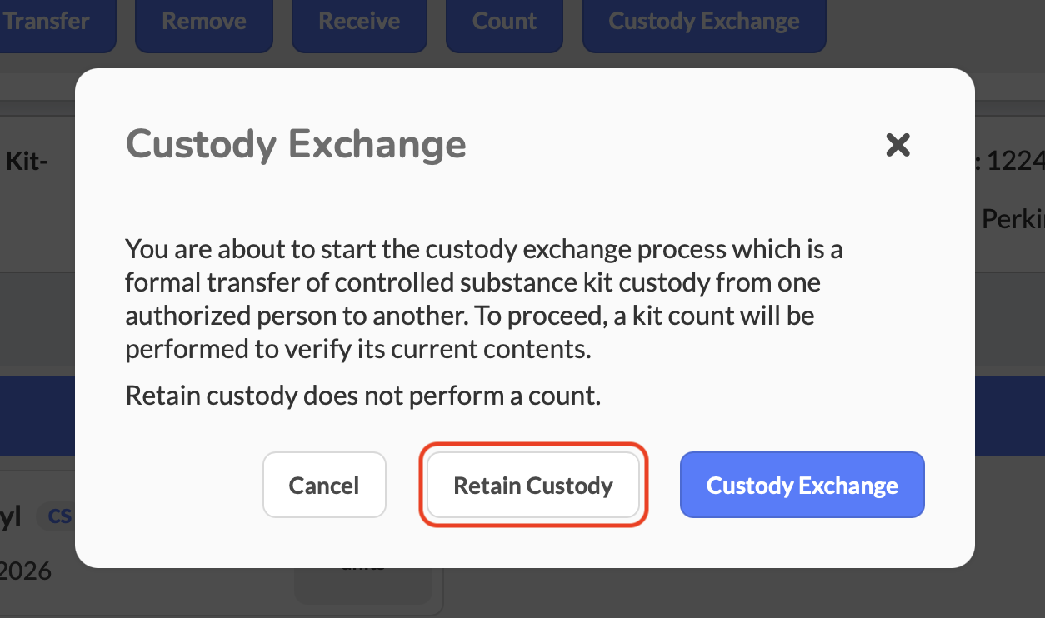Click the custody exchange description paragraph
The image size is (1045, 618).
(x=483, y=299)
